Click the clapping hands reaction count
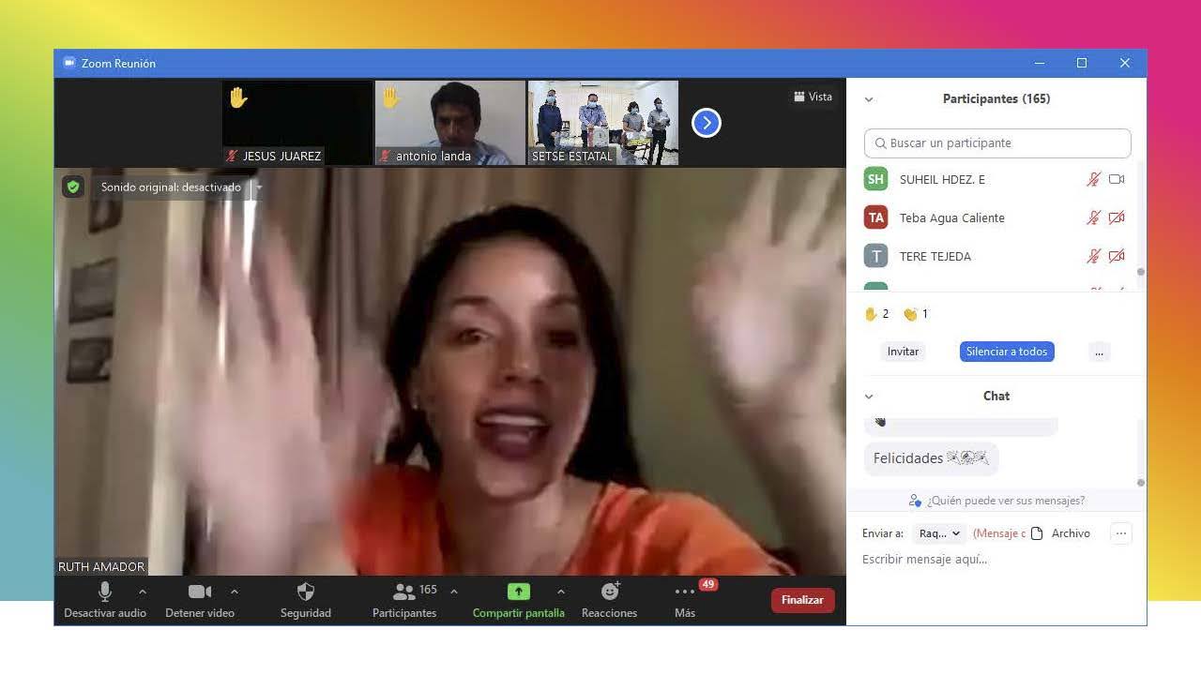Screen dimensions: 1201x675 tap(909, 314)
